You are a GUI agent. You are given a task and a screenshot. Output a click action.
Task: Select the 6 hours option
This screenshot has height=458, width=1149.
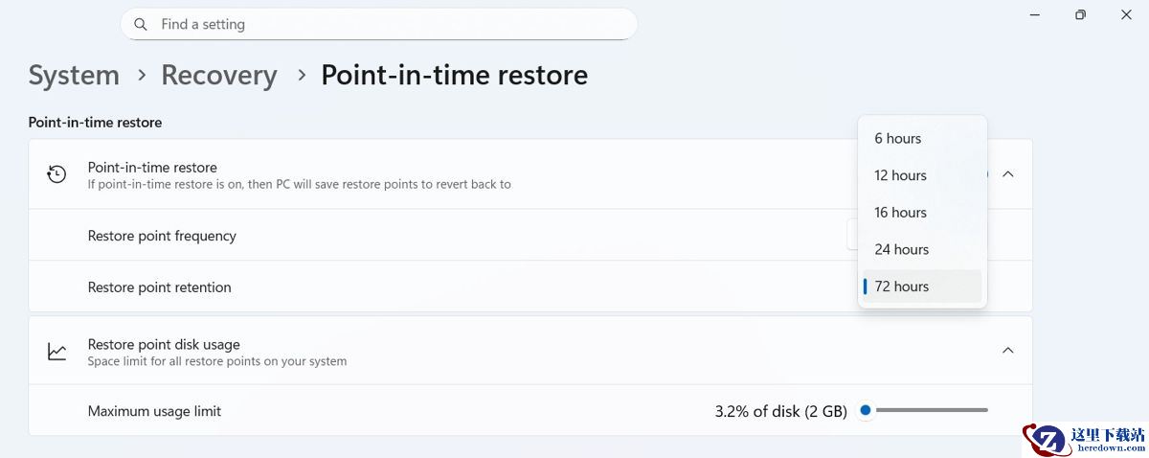[898, 139]
